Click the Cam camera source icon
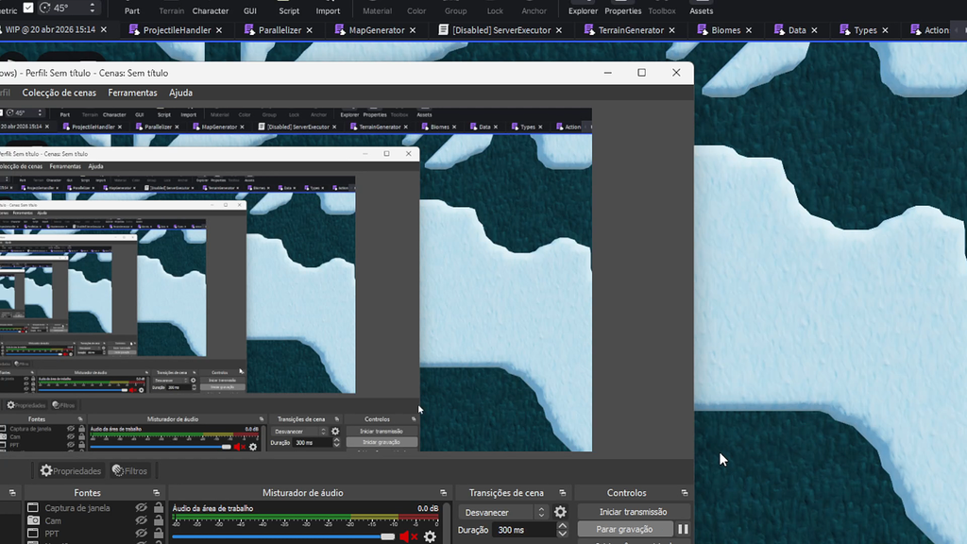The image size is (967, 544). (x=33, y=520)
